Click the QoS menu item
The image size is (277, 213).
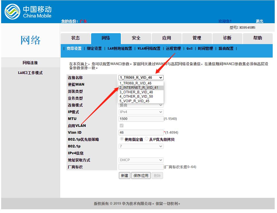(x=189, y=48)
